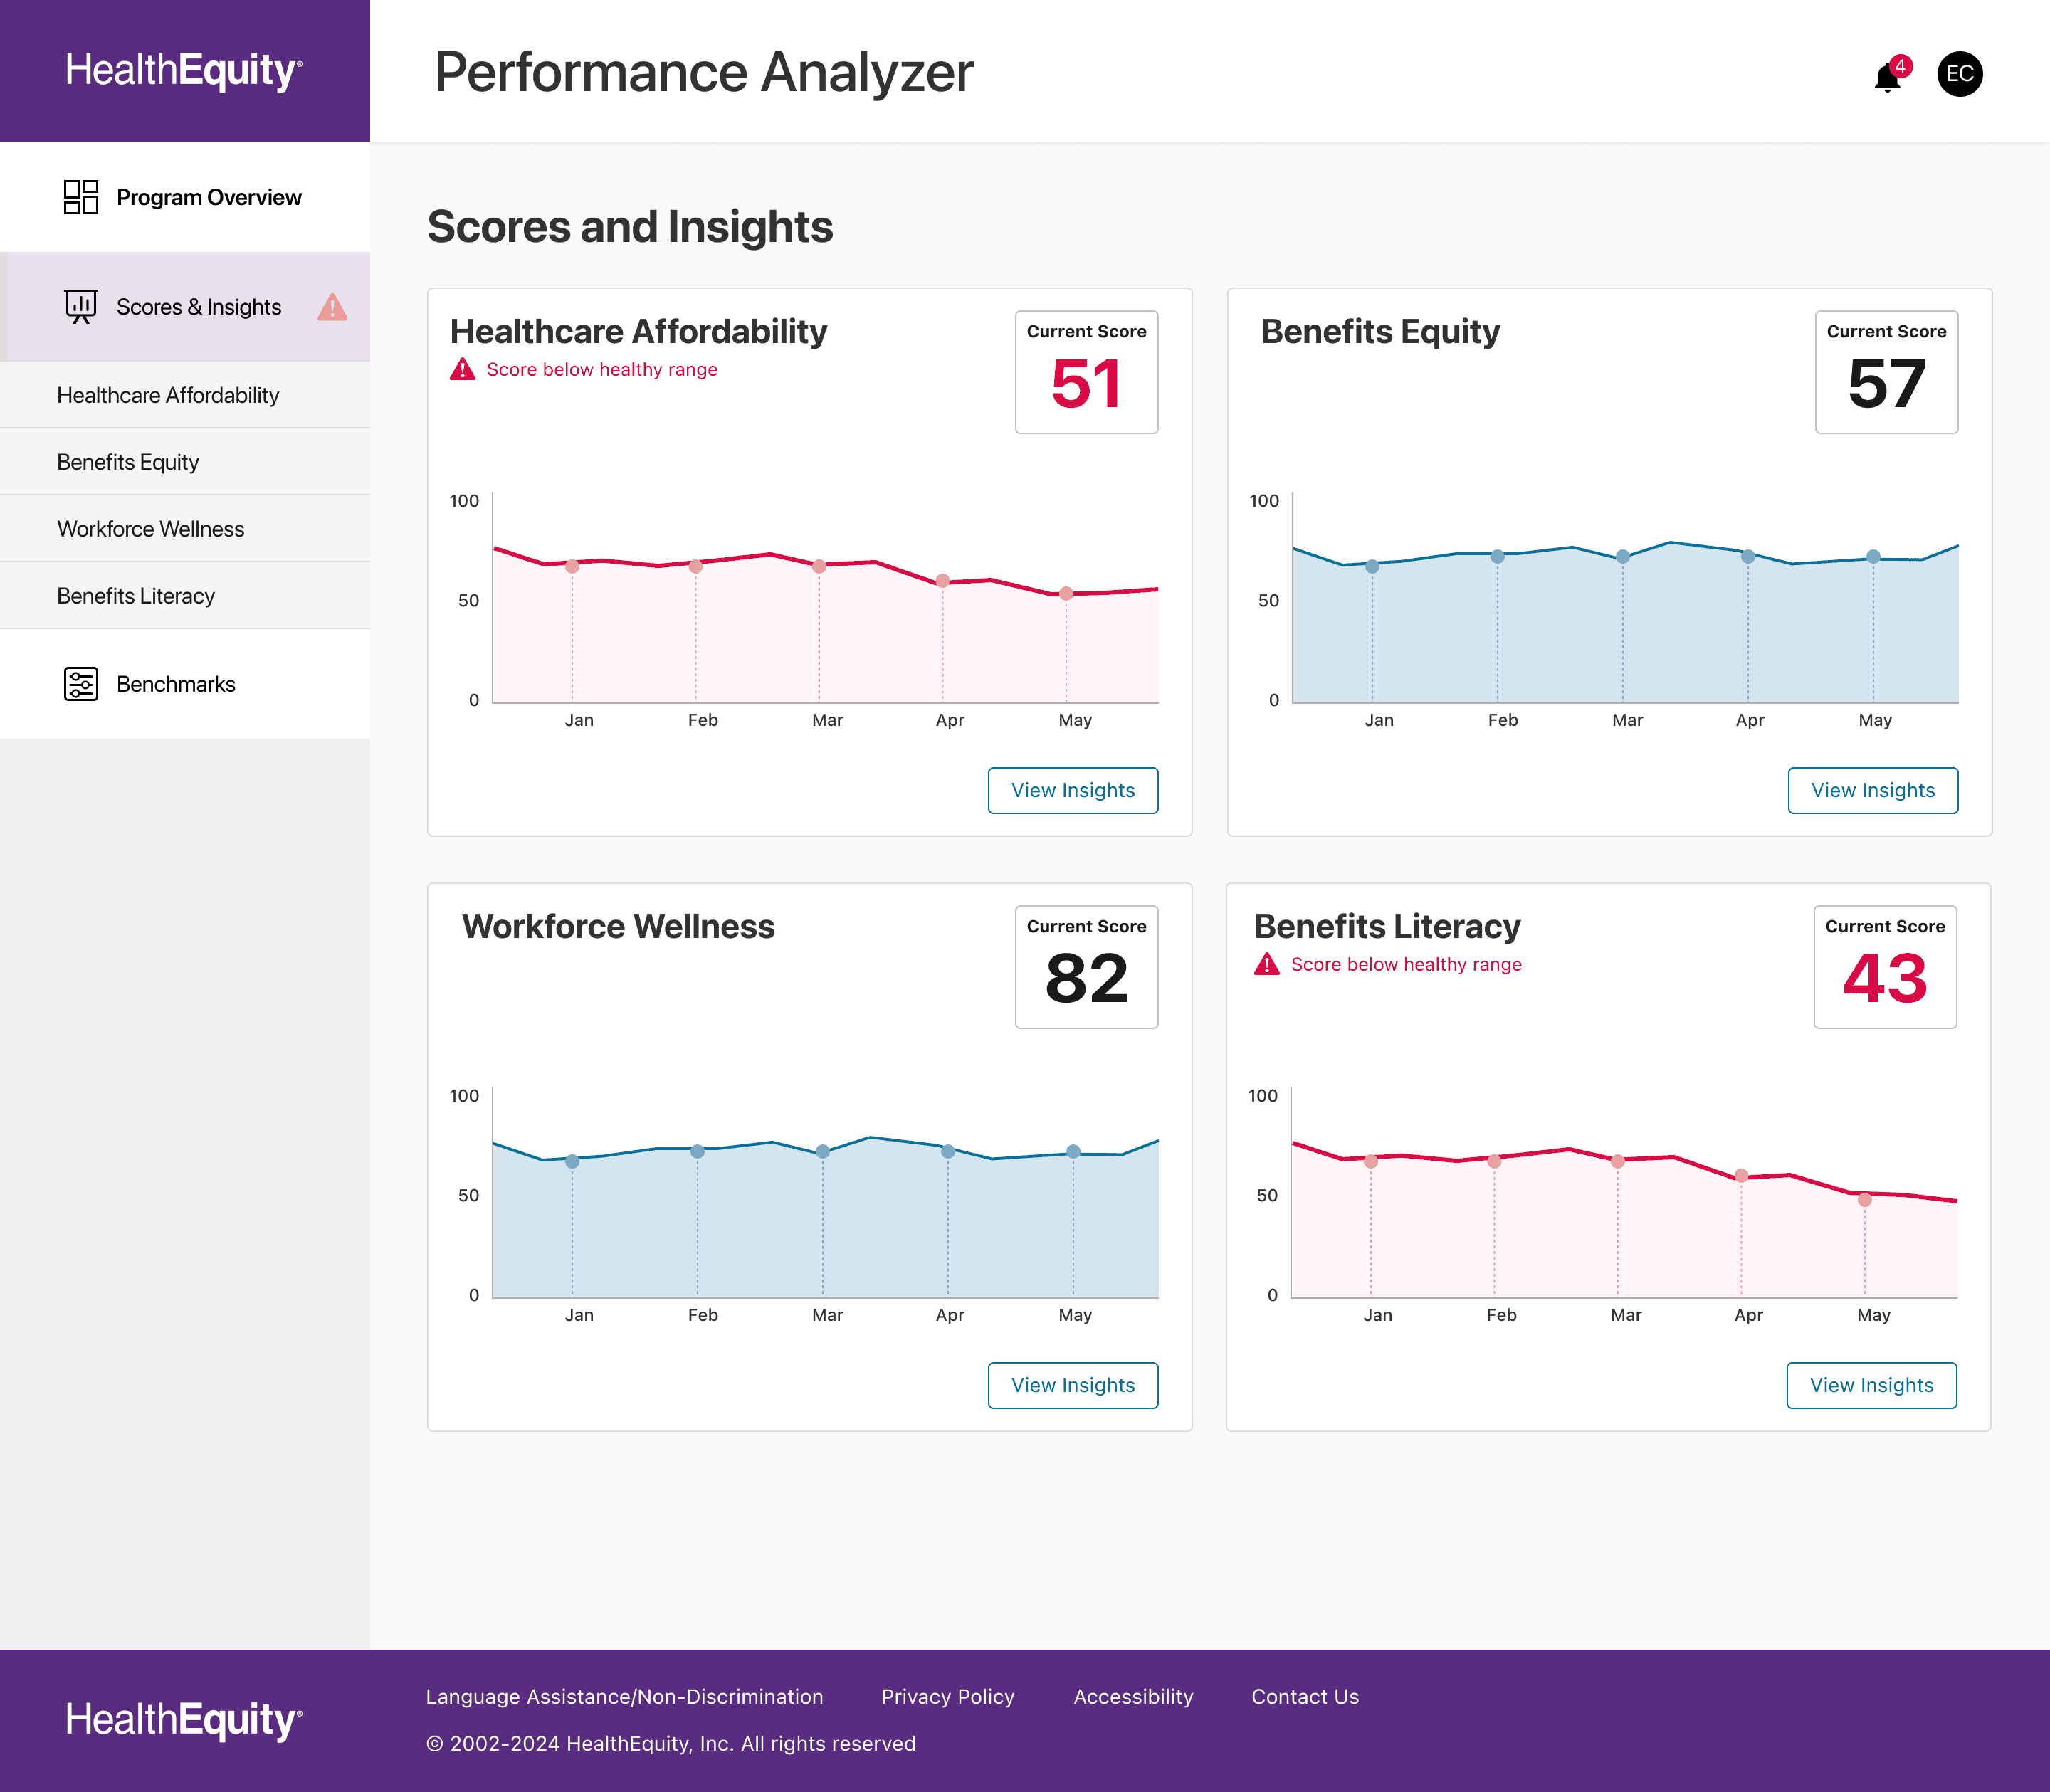Click the sidebar warning triangle icon
The image size is (2050, 1792).
tap(332, 307)
